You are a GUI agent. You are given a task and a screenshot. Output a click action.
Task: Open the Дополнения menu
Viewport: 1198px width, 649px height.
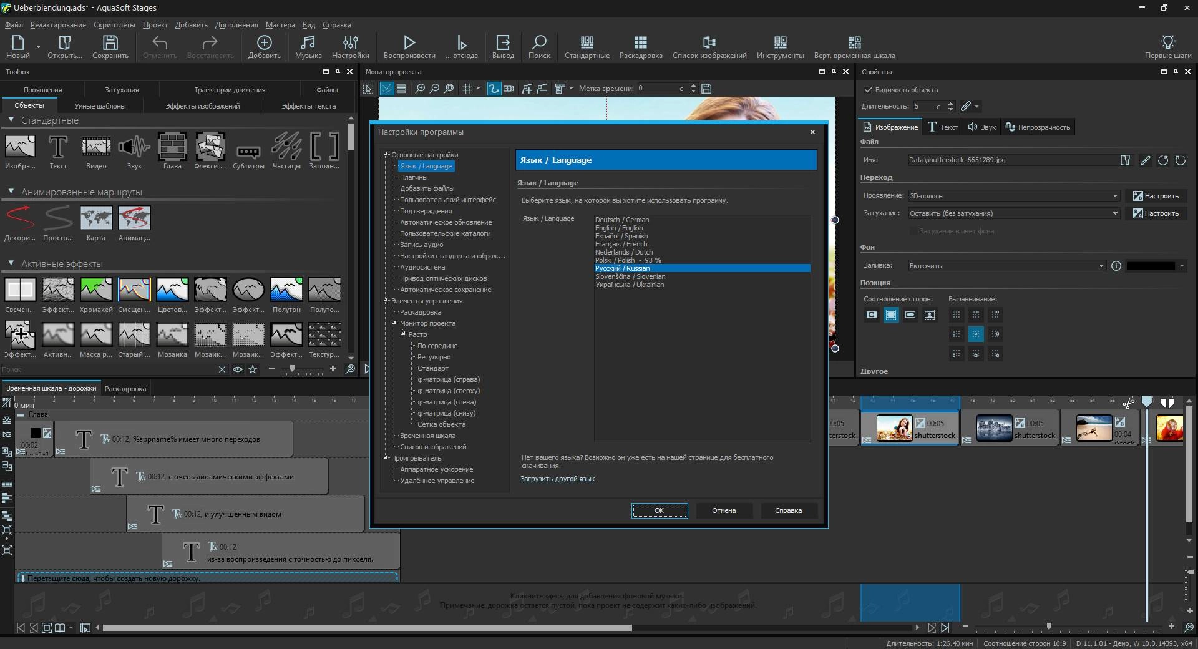(236, 25)
